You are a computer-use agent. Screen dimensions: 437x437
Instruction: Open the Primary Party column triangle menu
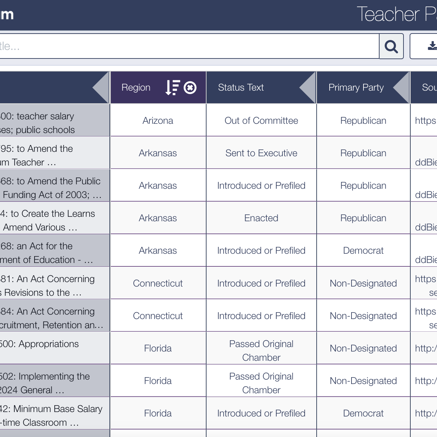point(401,88)
